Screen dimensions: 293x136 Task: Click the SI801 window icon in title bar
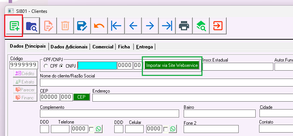coord(11,11)
